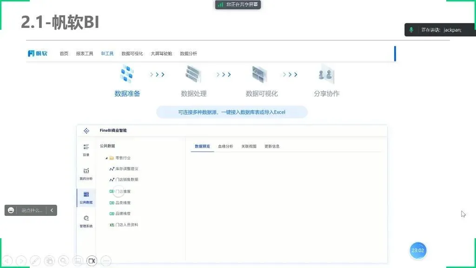Click the screen sharing status indicator
The height and width of the screenshot is (268, 476).
coord(238,5)
